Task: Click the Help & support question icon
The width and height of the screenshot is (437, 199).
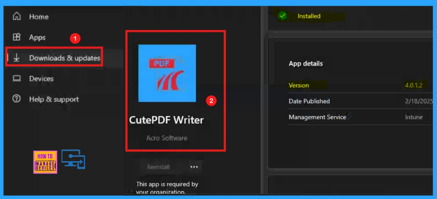Action: [17, 99]
